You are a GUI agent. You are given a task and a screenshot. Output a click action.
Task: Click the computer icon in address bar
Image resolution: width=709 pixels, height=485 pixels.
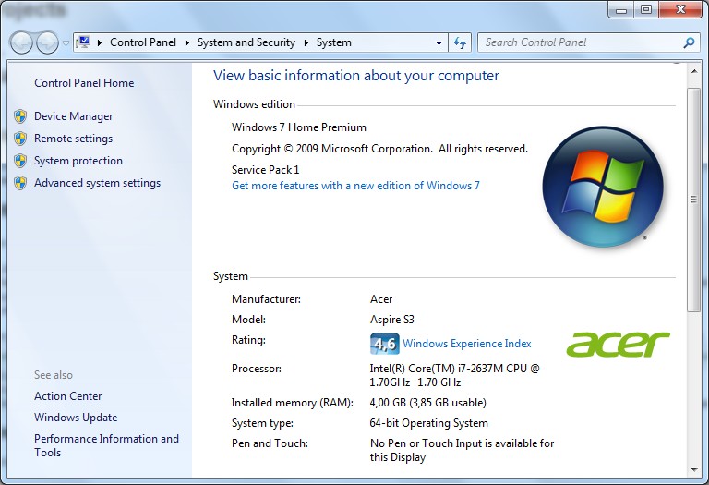click(83, 42)
